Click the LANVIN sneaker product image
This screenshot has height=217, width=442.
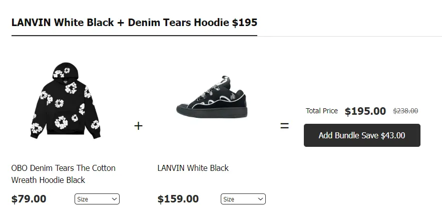212,97
